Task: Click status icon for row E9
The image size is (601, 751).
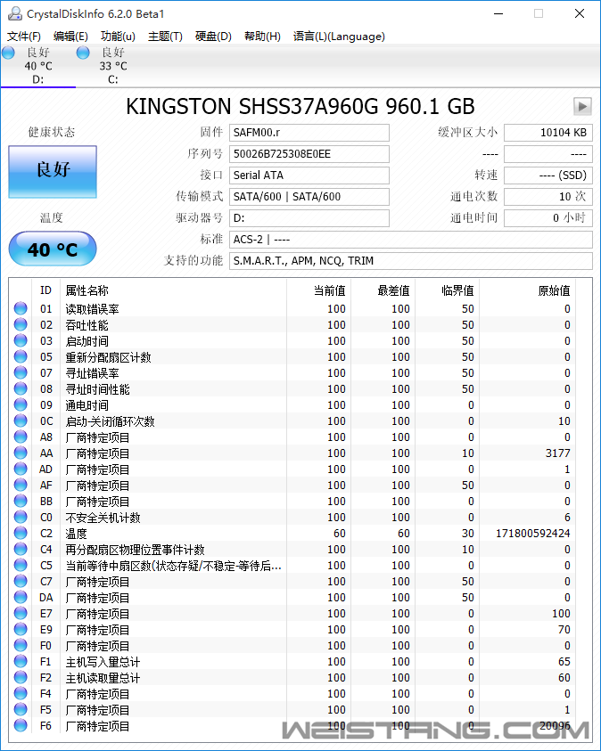Action: (21, 629)
